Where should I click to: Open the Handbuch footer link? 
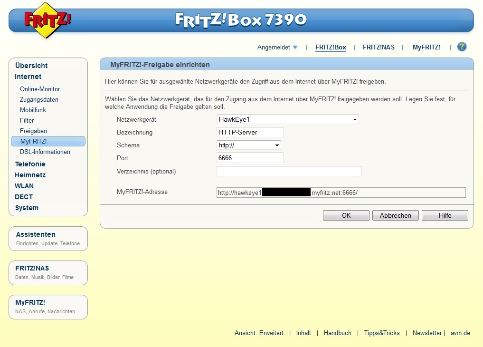[337, 333]
